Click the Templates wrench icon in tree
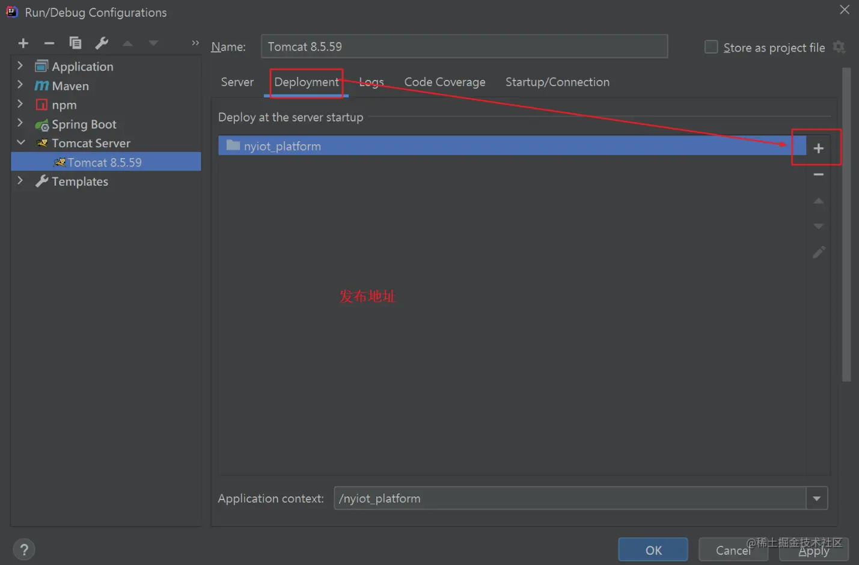Image resolution: width=859 pixels, height=565 pixels. (x=41, y=181)
